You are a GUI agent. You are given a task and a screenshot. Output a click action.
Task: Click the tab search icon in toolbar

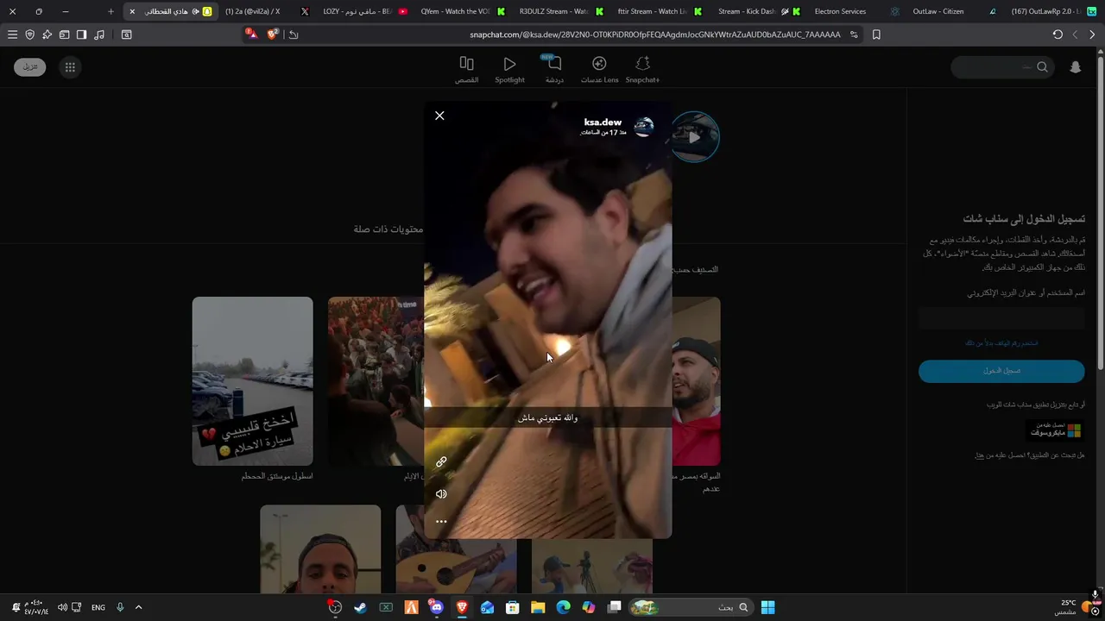[126, 34]
